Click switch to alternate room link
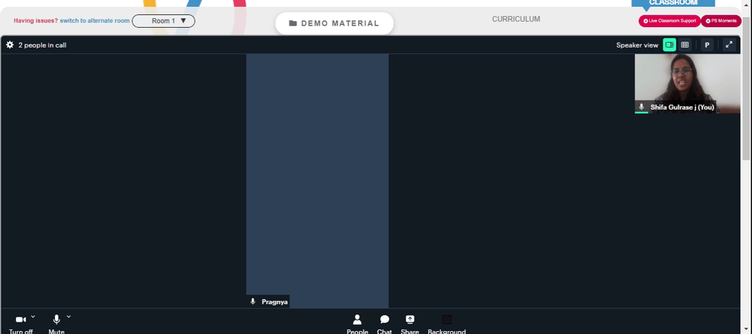This screenshot has height=334, width=752. tap(95, 20)
